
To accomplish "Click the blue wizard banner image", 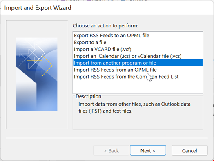I will click(x=37, y=75).
